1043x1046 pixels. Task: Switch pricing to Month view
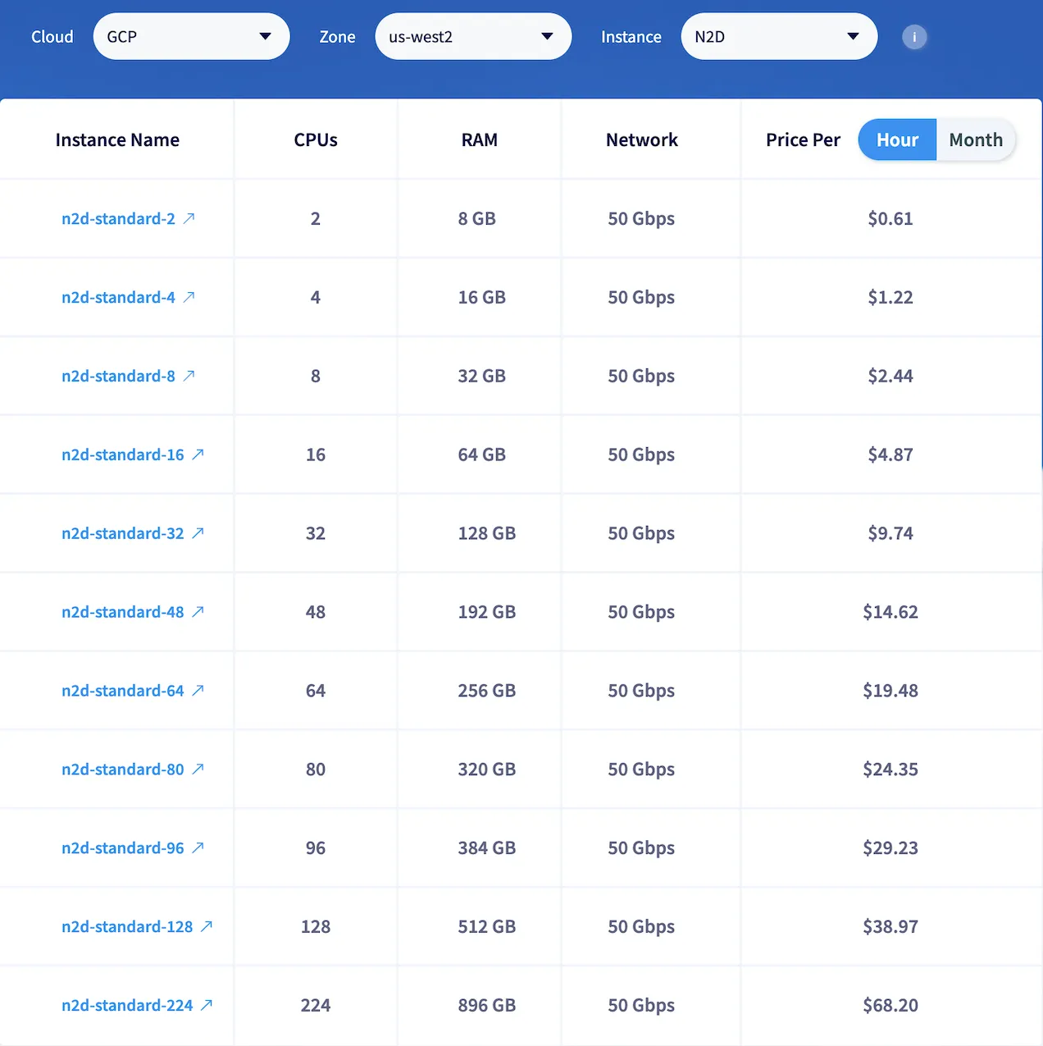pyautogui.click(x=975, y=139)
